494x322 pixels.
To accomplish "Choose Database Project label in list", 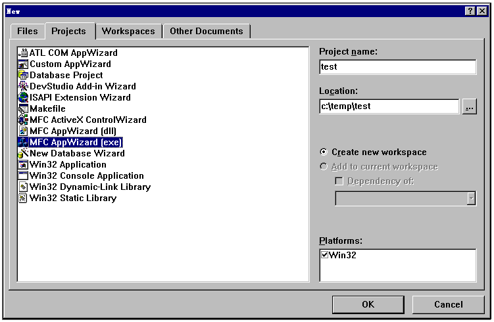I will pyautogui.click(x=66, y=75).
